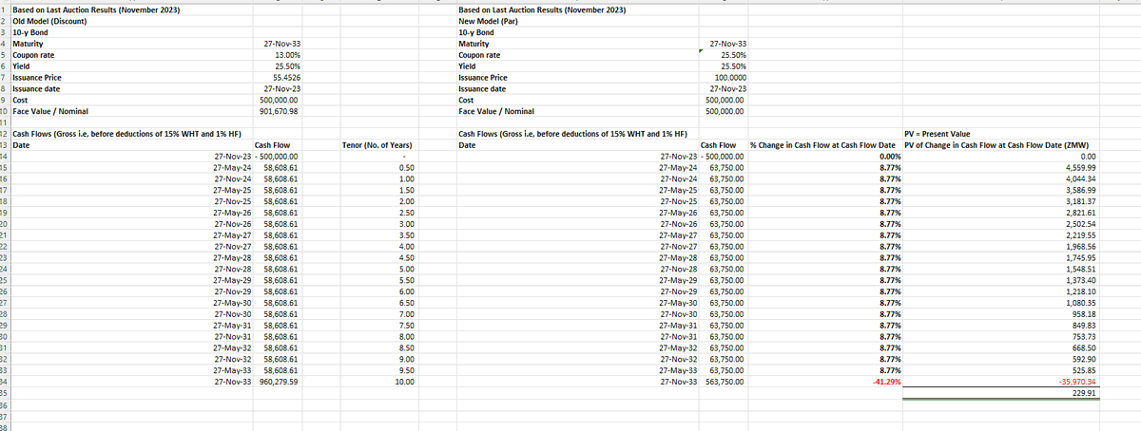Click the 753.73 PV value

point(1084,336)
